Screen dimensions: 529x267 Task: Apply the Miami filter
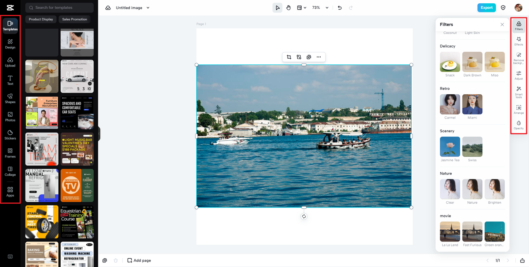coord(472,105)
